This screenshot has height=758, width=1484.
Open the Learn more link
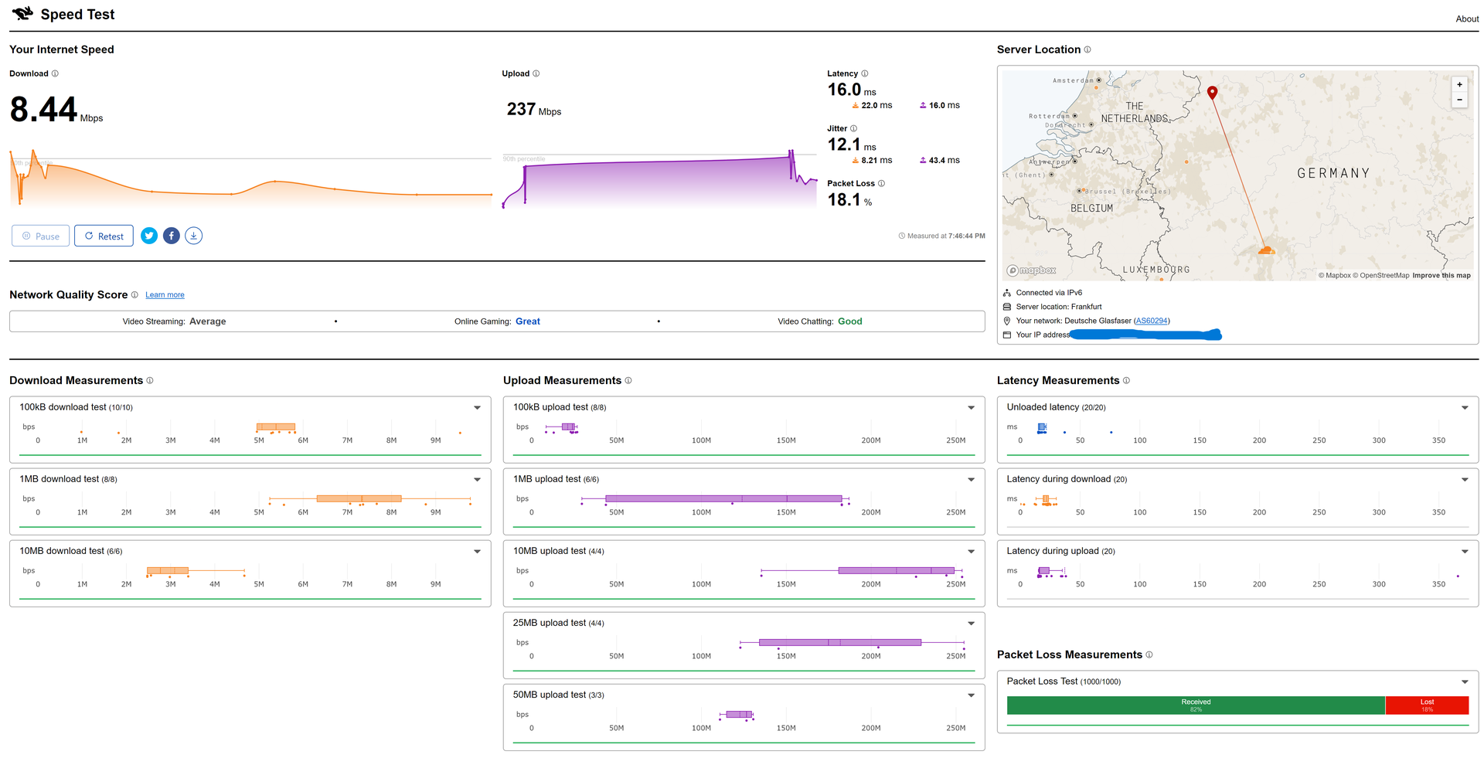[x=165, y=295]
